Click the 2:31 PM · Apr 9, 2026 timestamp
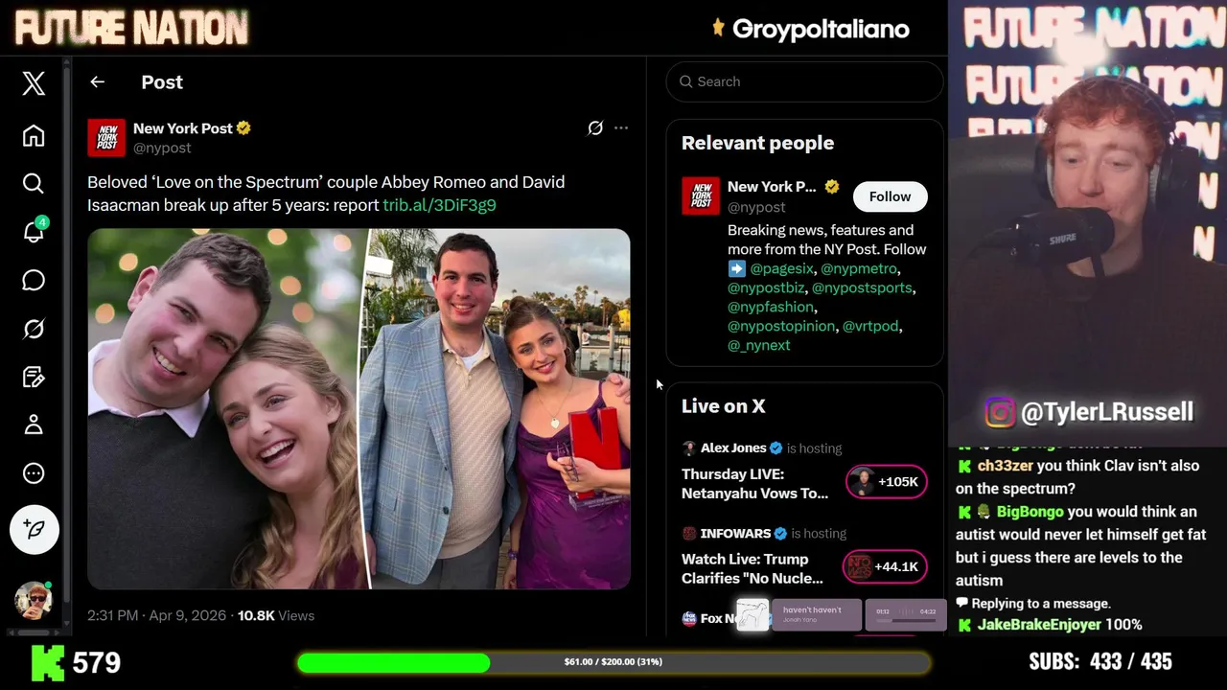The width and height of the screenshot is (1227, 690). pyautogui.click(x=156, y=615)
